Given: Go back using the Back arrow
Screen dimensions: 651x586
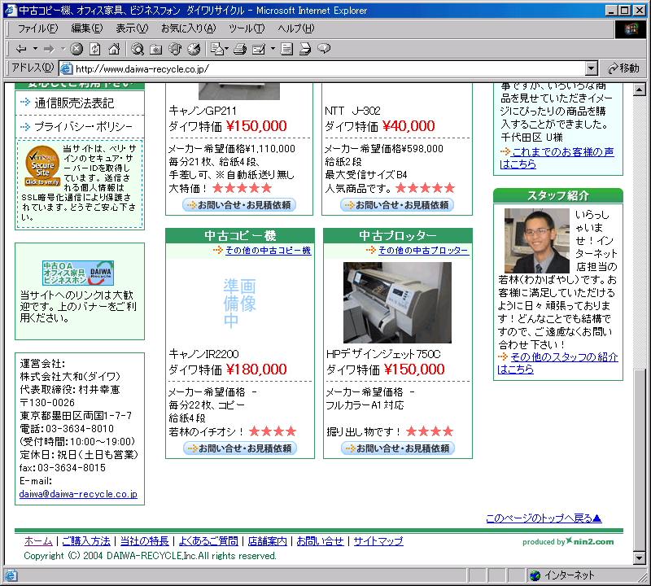Looking at the screenshot, I should [21, 49].
